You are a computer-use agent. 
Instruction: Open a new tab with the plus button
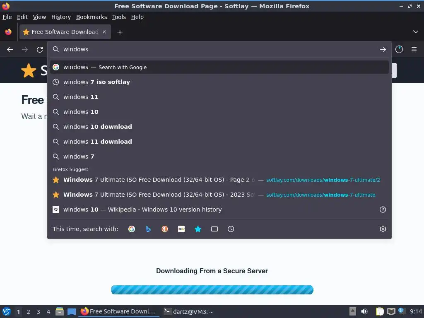[120, 32]
